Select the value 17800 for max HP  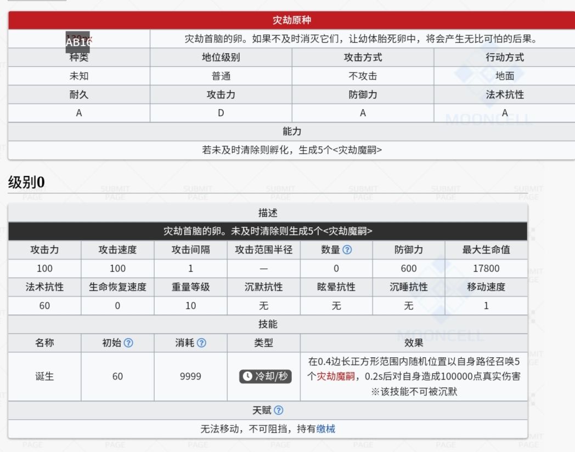pos(486,268)
